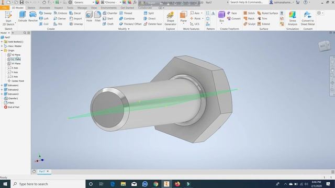Select Center Point in the browser

[x=16, y=81]
